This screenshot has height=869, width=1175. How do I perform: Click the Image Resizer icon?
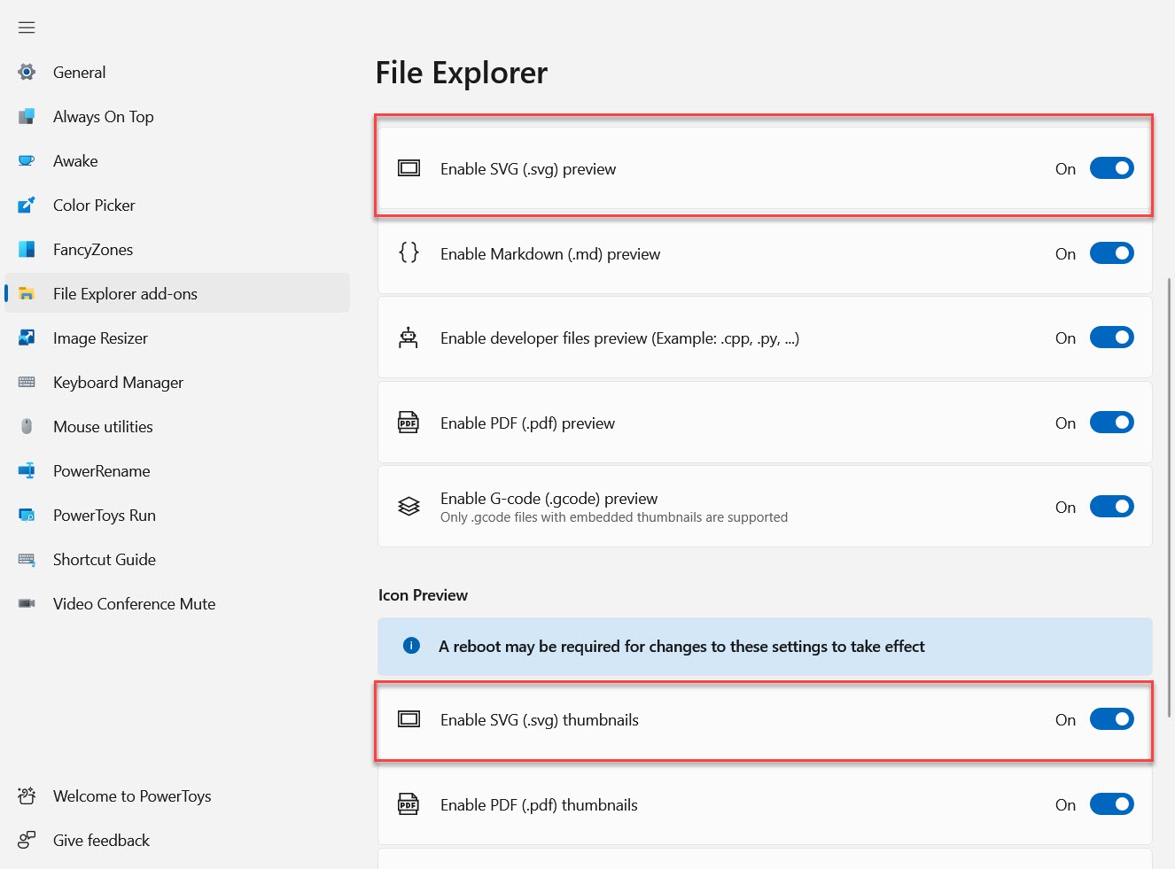click(x=27, y=338)
